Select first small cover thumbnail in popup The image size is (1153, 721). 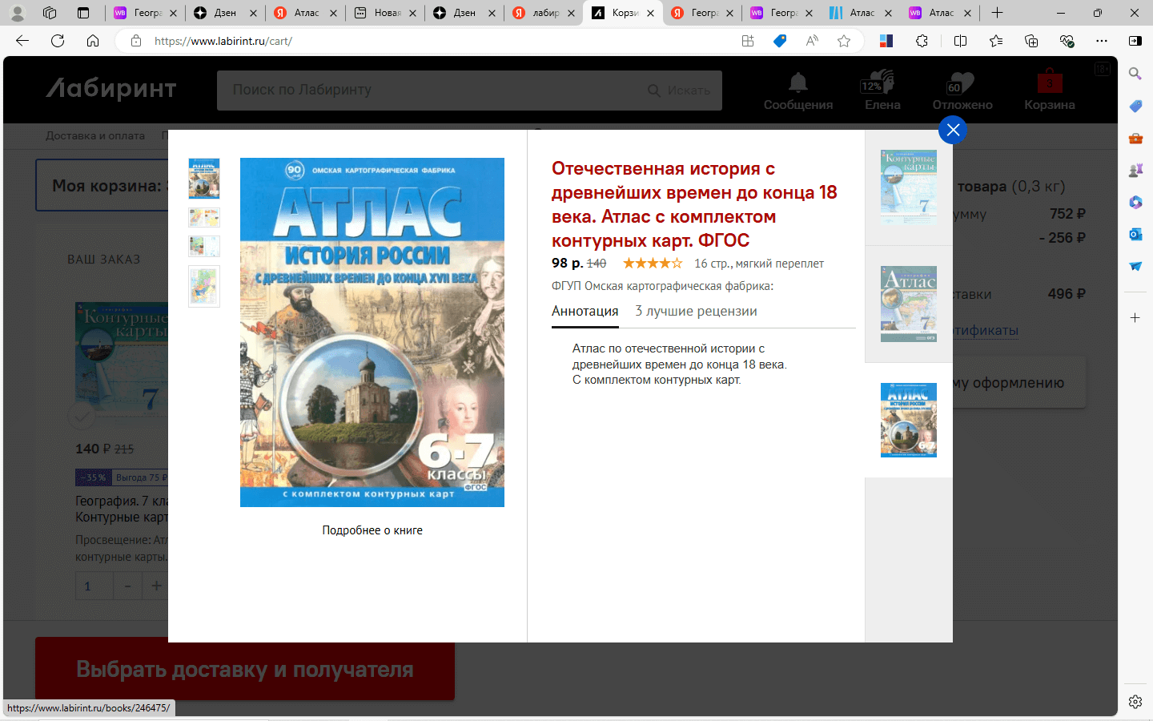click(204, 178)
